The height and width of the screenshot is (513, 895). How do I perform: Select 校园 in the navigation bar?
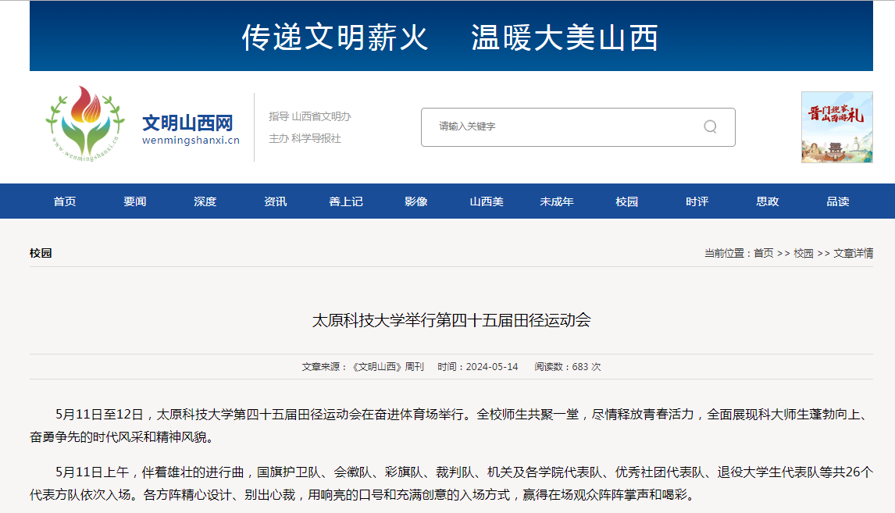click(x=627, y=201)
